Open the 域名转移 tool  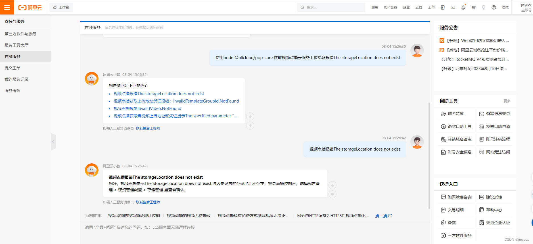point(452,114)
